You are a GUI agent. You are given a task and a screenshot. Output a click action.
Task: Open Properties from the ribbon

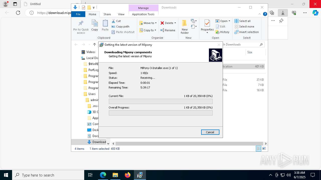tap(207, 27)
